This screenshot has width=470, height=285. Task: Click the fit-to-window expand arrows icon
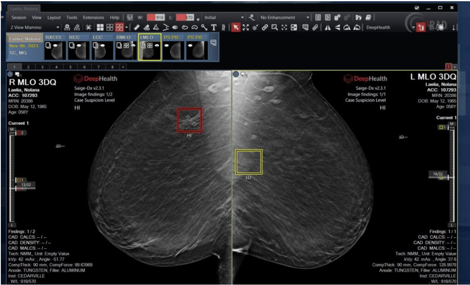click(246, 28)
